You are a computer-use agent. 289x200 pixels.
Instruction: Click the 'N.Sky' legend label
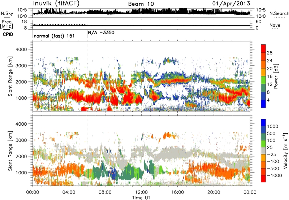coord(7,13)
